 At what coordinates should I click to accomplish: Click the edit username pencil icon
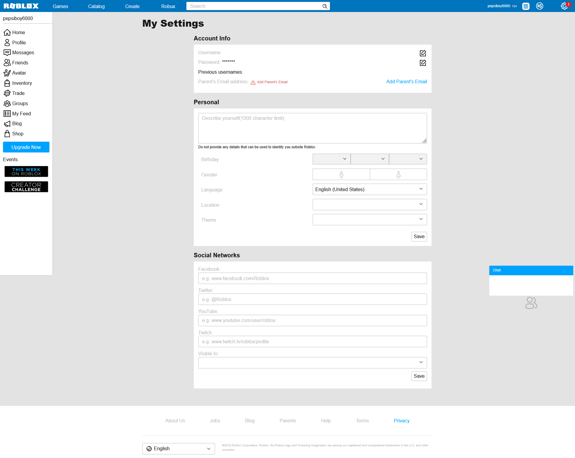click(x=423, y=53)
